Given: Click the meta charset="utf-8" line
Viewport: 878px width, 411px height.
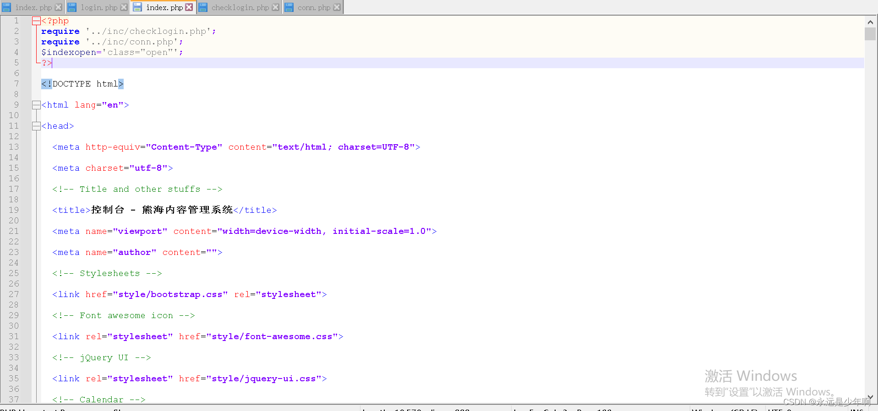Looking at the screenshot, I should [112, 168].
